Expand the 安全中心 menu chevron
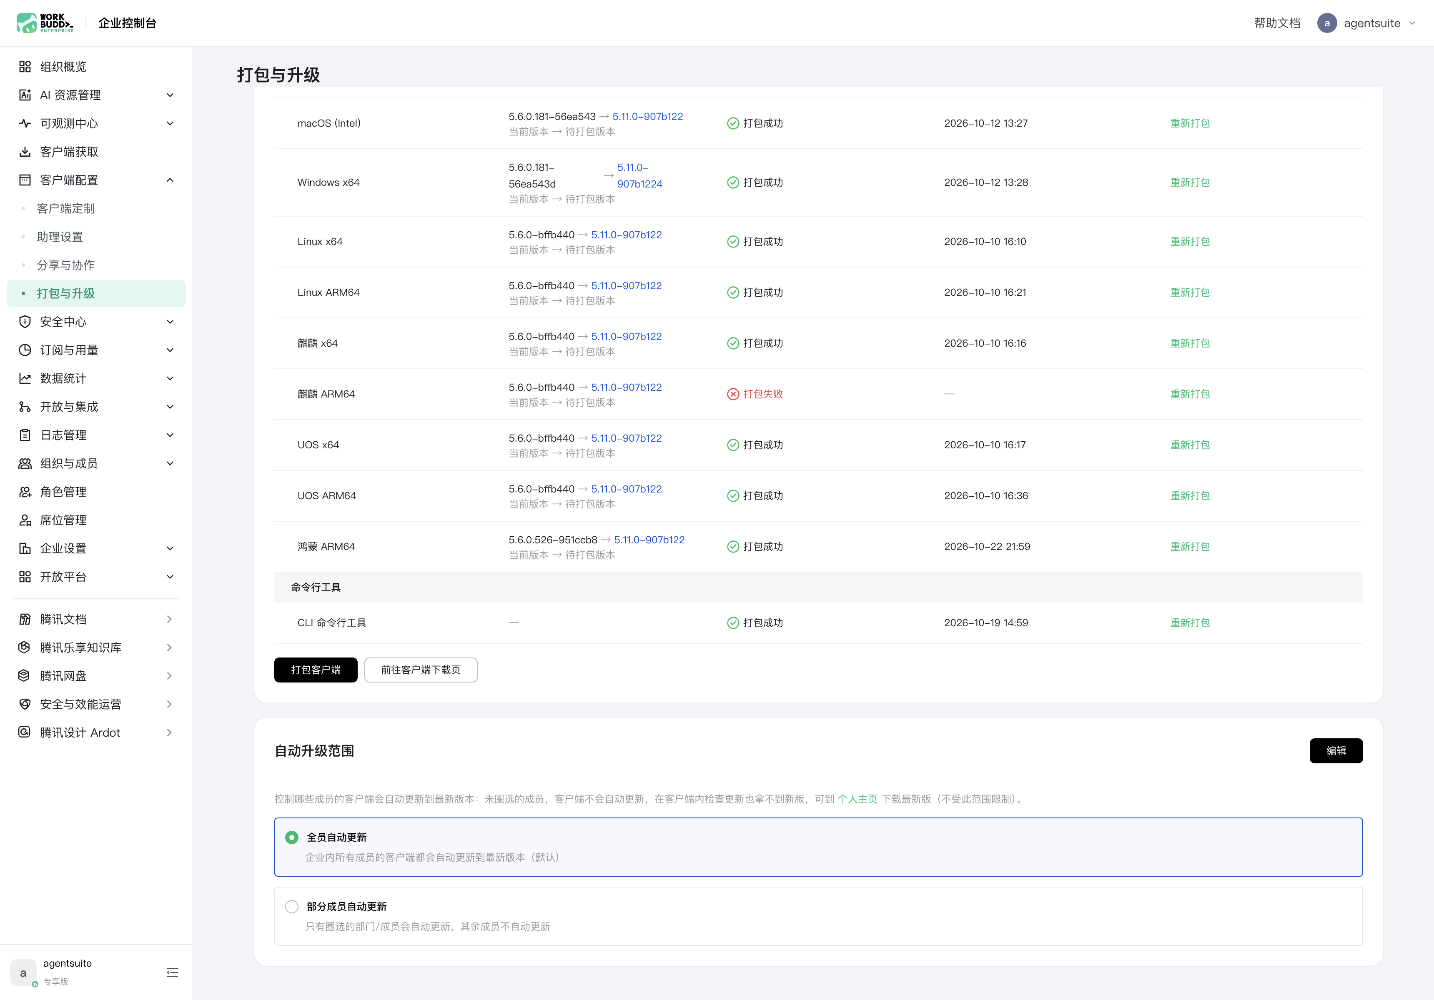The height and width of the screenshot is (1000, 1434). [x=170, y=322]
